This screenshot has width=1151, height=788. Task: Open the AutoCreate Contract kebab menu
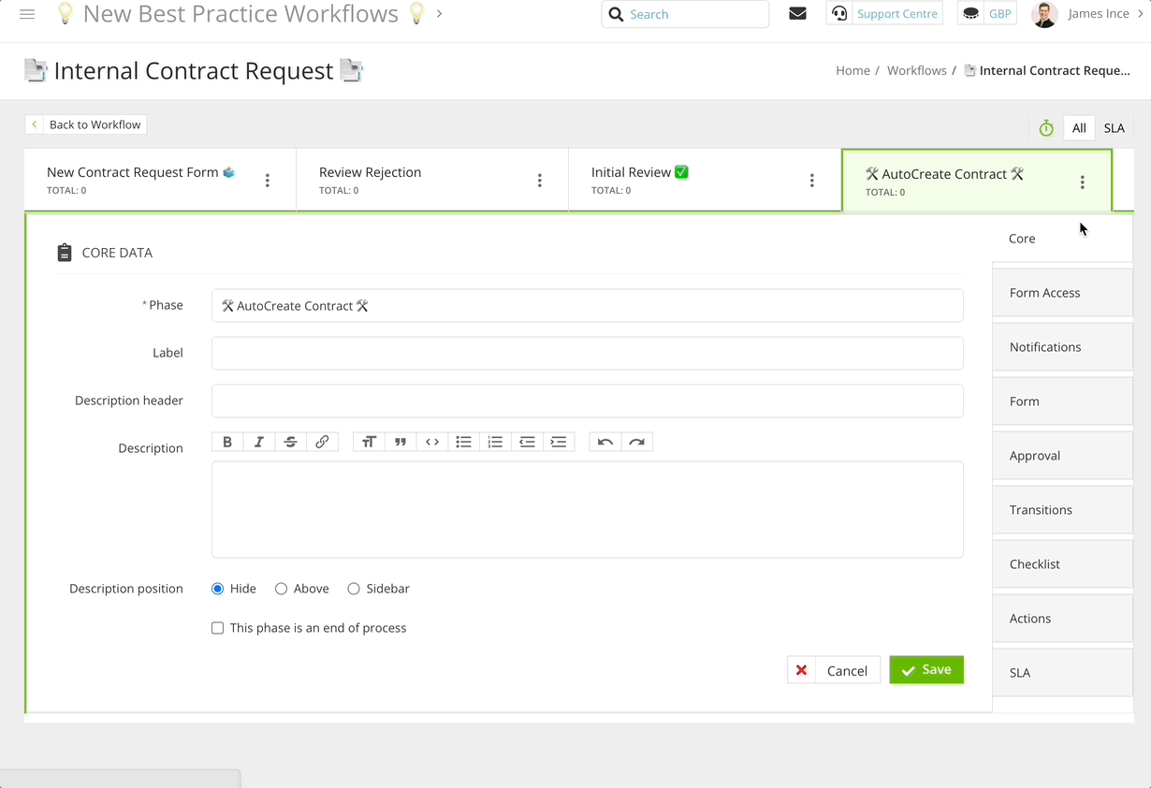point(1083,182)
